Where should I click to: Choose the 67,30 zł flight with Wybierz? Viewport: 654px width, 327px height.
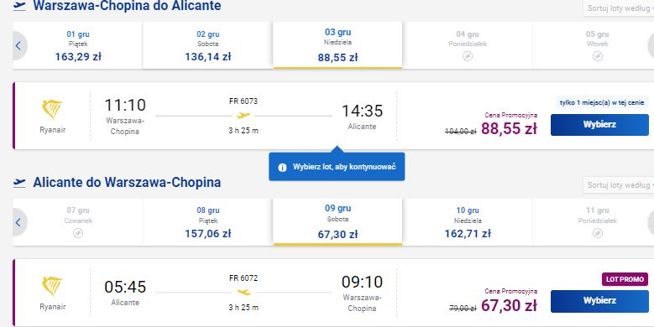tap(599, 301)
